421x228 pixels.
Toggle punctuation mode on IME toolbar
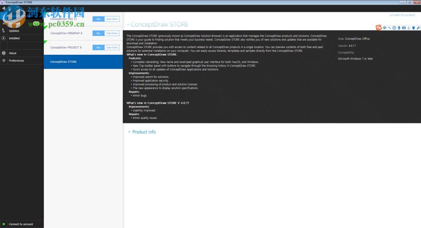coord(389,28)
